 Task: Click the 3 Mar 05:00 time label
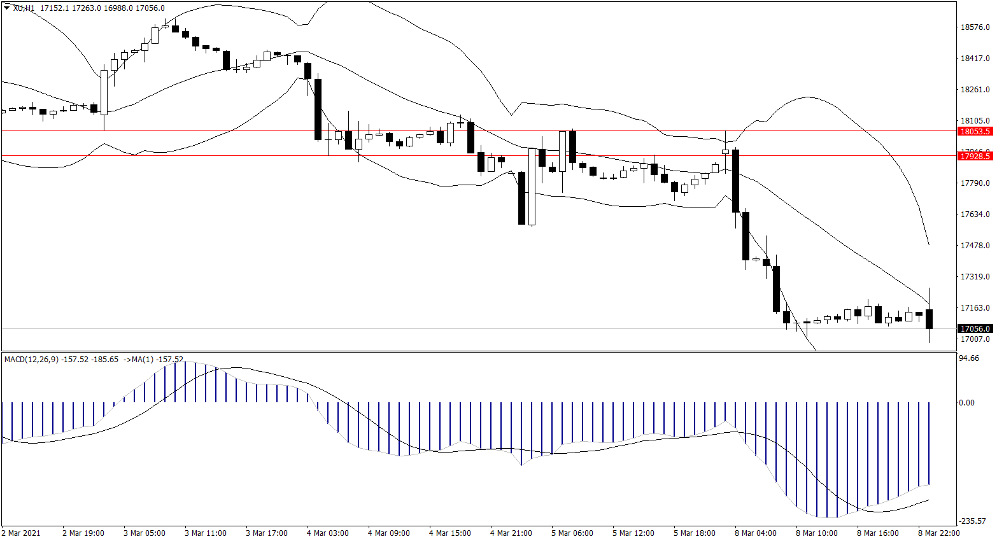(x=145, y=533)
